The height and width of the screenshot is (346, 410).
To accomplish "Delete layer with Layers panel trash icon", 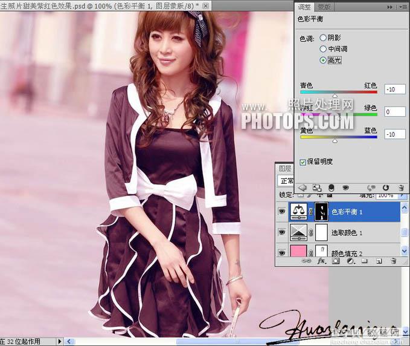I will click(393, 261).
